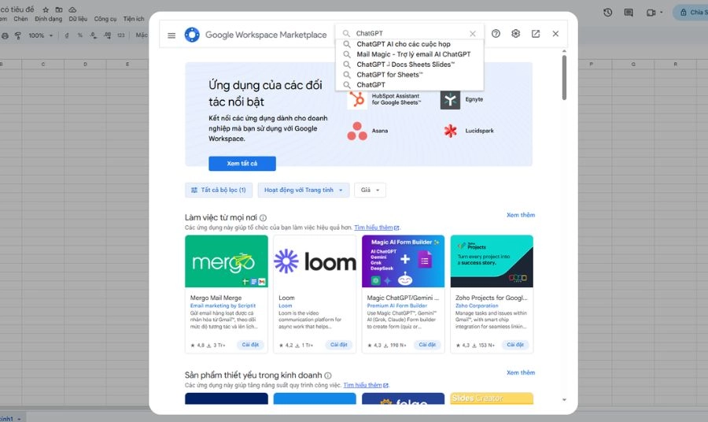Open Marketplace settings gear

pyautogui.click(x=515, y=33)
